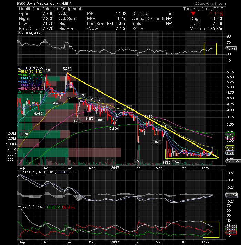This screenshot has height=245, width=241.
Task: Click the Bid Size label
Action: pyautogui.click(x=67, y=29)
